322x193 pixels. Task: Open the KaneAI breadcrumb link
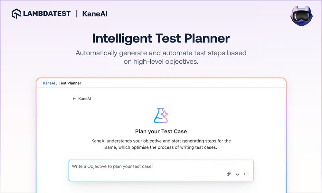(49, 83)
